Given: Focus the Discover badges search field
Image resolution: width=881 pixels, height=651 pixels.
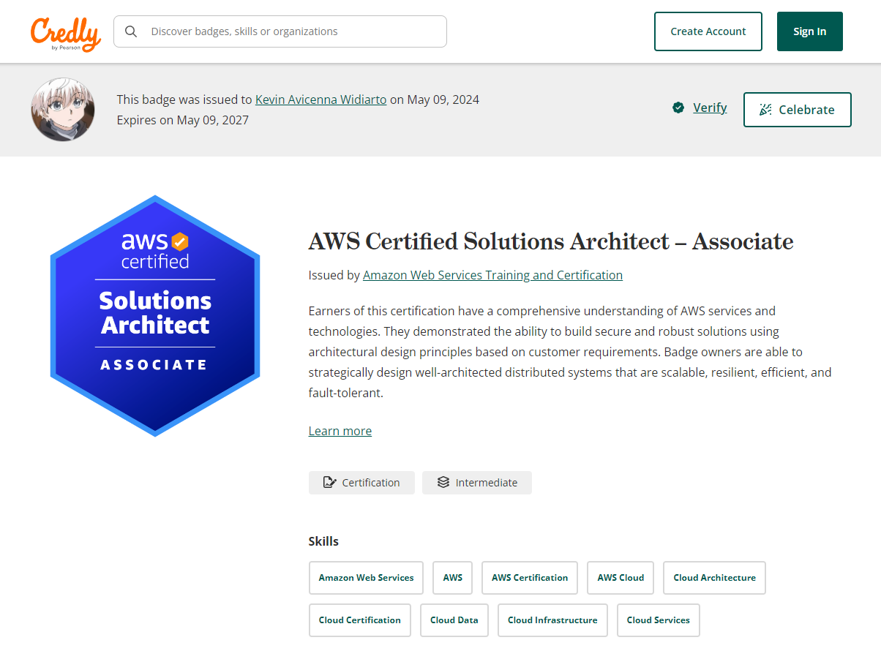Looking at the screenshot, I should (x=280, y=31).
